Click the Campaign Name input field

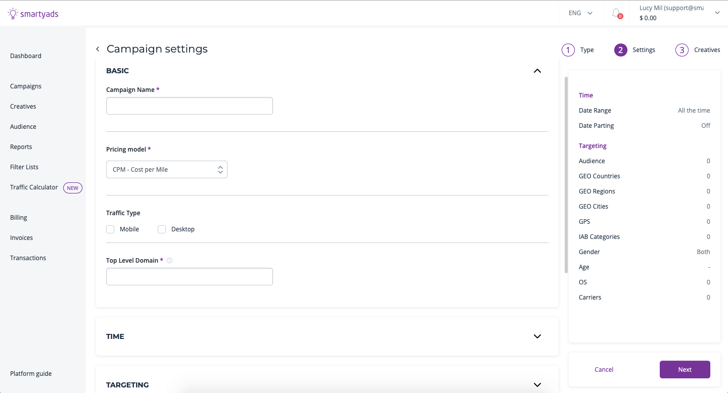tap(190, 106)
